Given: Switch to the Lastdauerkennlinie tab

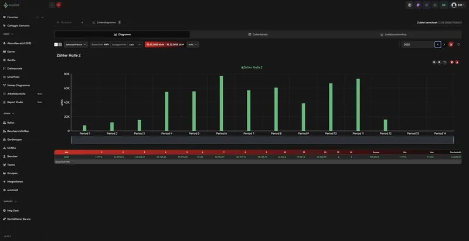Looking at the screenshot, I should (x=393, y=35).
